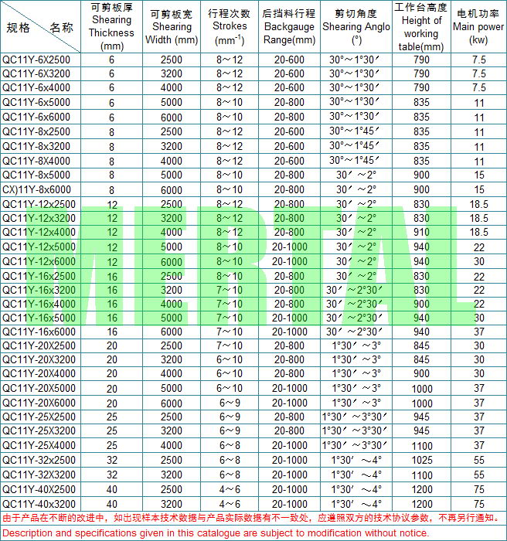
Task: Click the QC11Y-12x6000 model name
Action: (x=39, y=261)
